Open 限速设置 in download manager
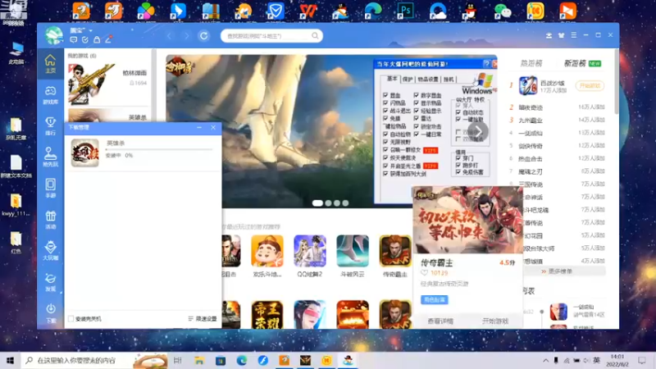 pyautogui.click(x=203, y=319)
